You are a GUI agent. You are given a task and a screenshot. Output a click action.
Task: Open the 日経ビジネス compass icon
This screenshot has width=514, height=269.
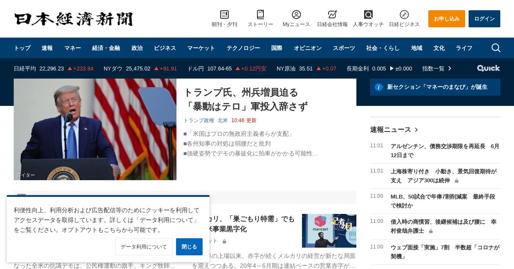[x=404, y=15]
